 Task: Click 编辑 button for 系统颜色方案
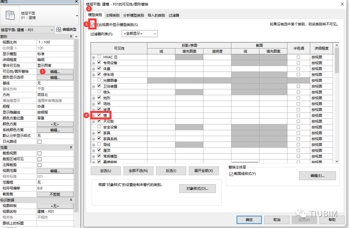point(55,130)
